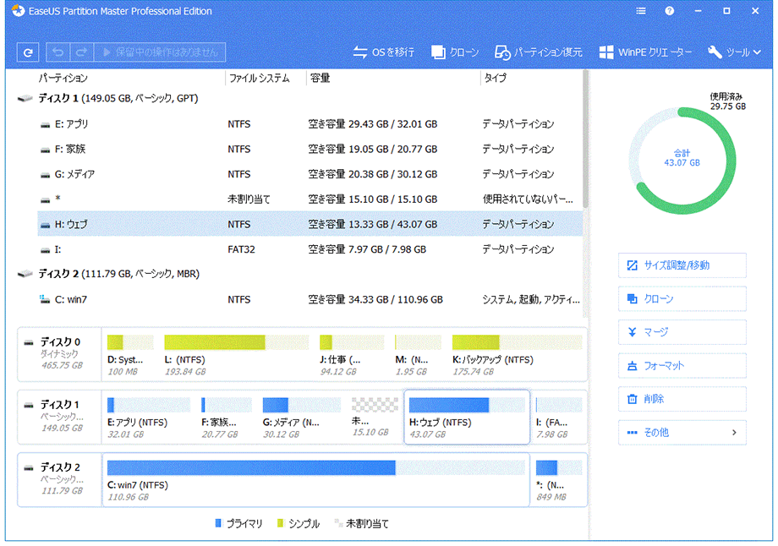Select J: 仕事 block in disk map
Image resolution: width=778 pixels, height=546 pixels.
tap(351, 356)
